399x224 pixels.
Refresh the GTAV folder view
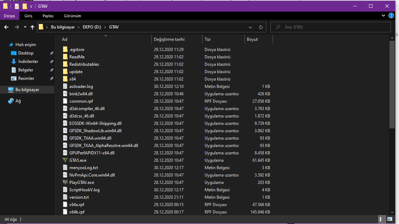[261, 27]
